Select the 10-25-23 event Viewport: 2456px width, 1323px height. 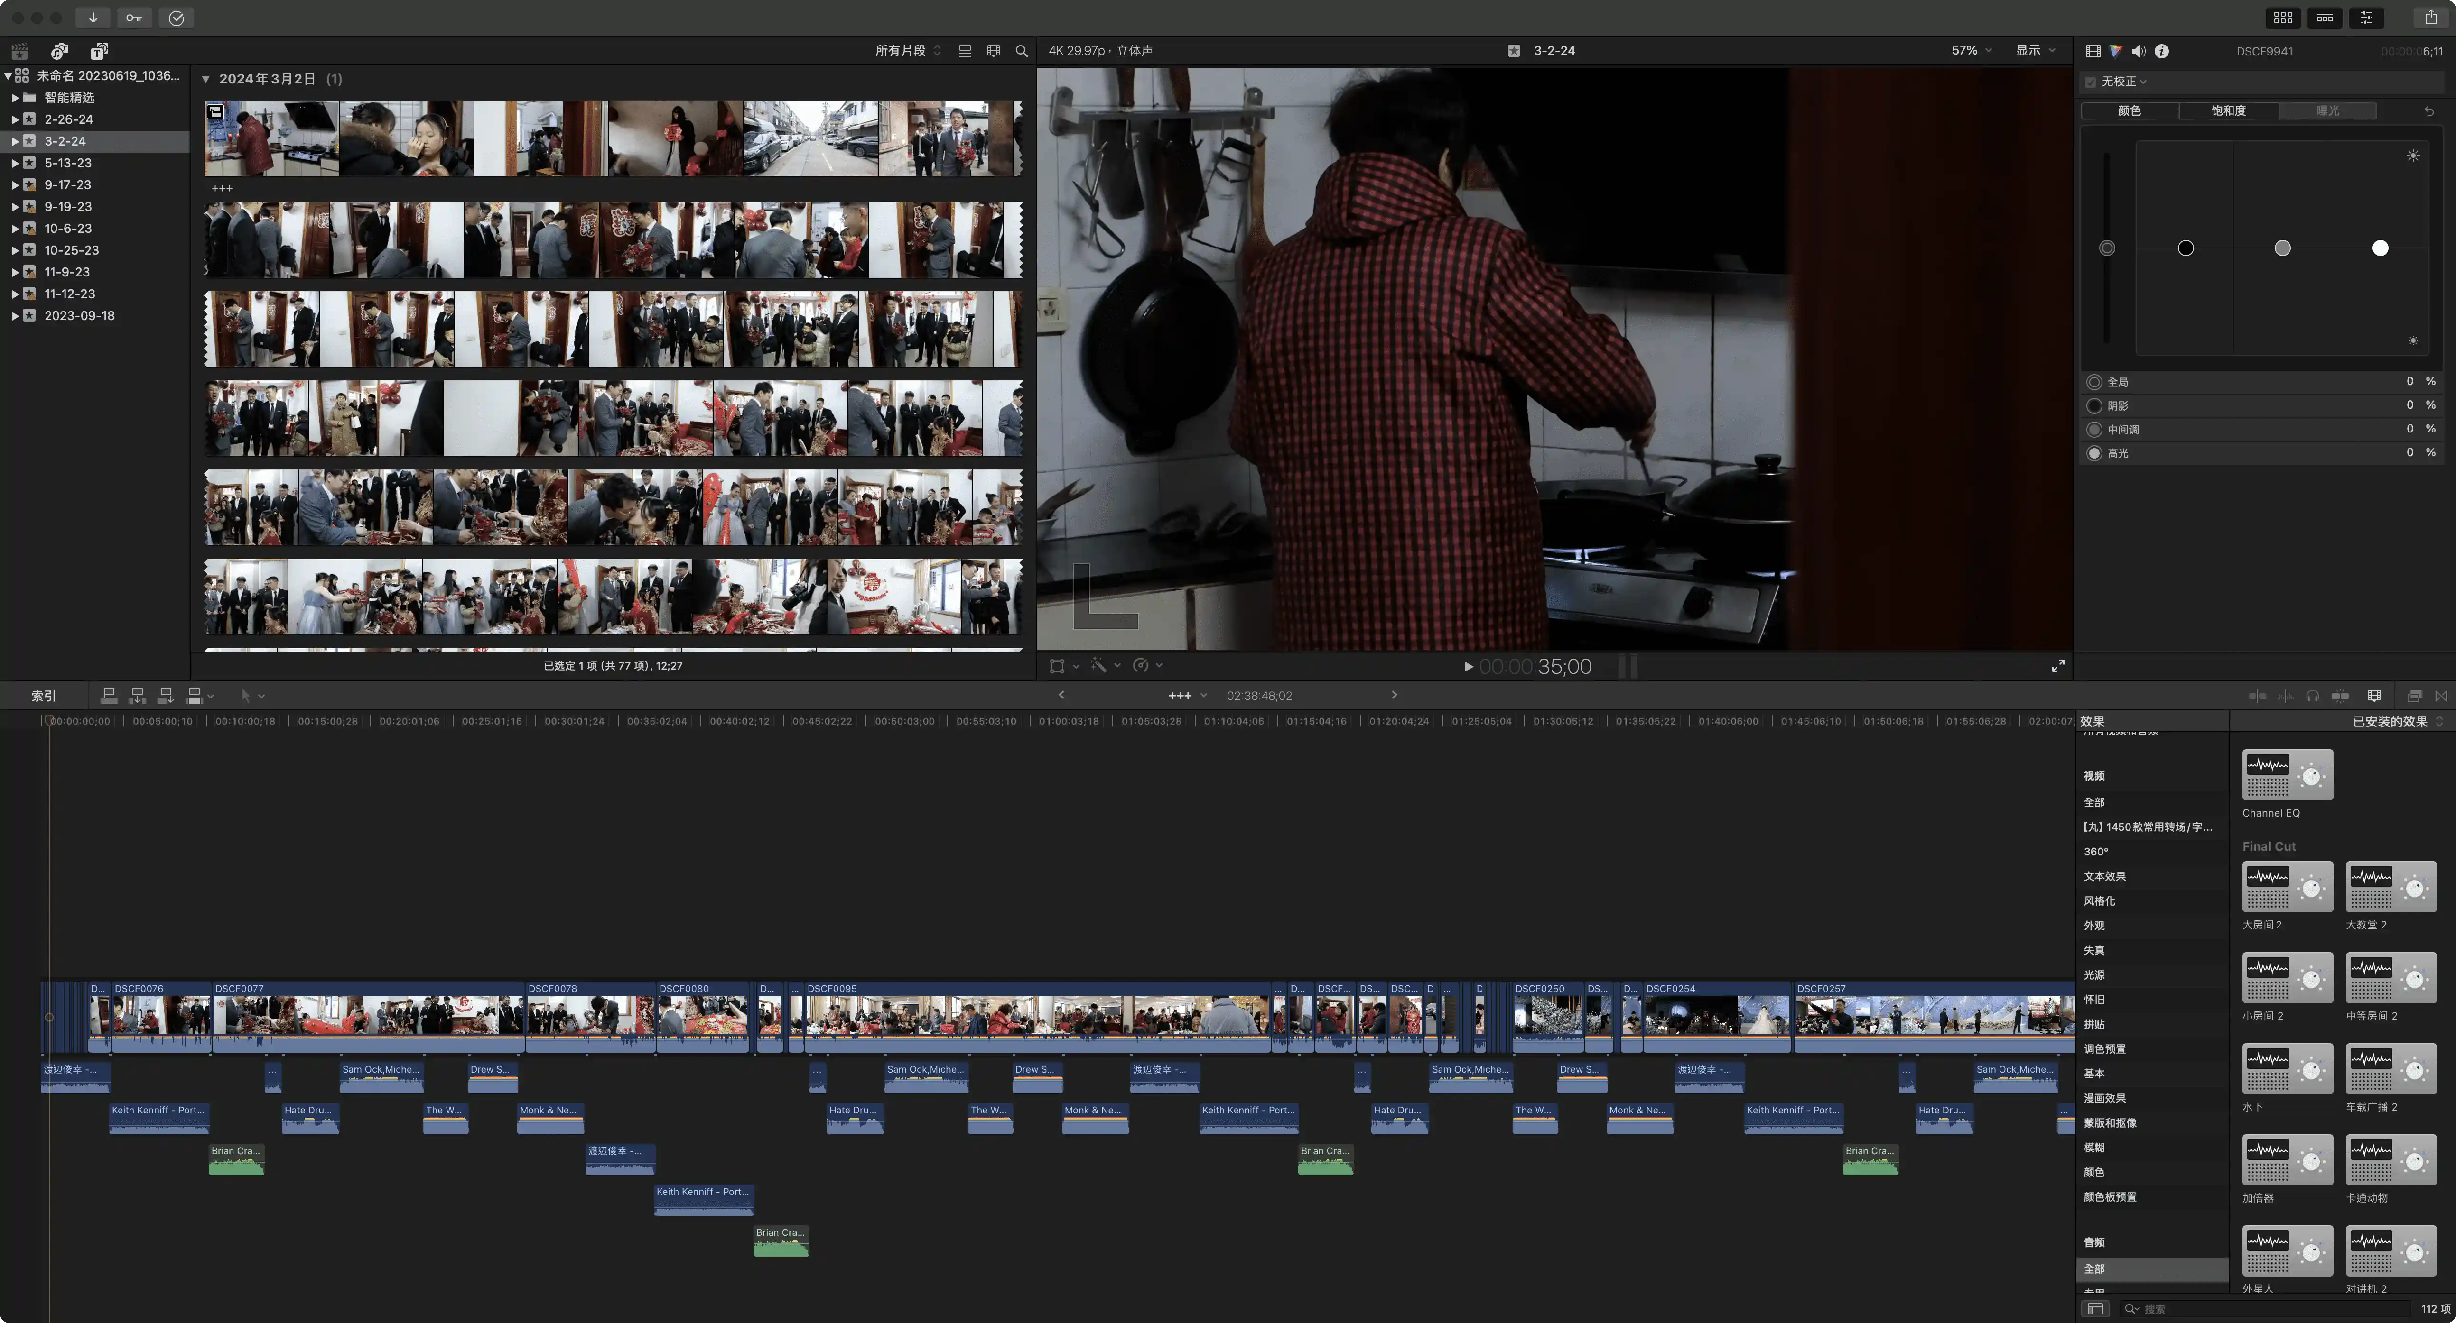click(72, 249)
